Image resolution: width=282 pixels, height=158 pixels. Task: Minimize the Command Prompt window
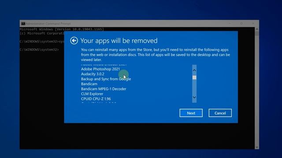click(x=230, y=23)
